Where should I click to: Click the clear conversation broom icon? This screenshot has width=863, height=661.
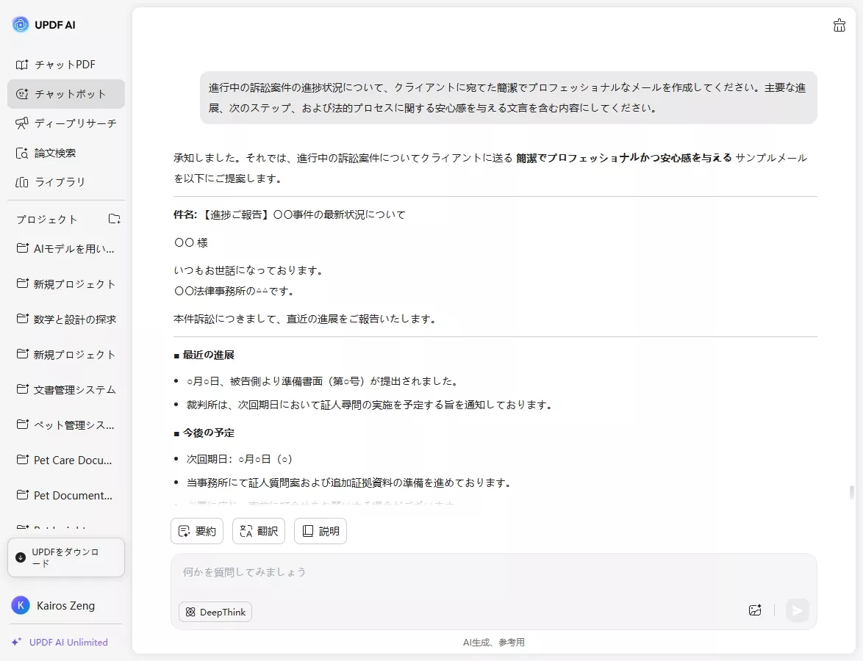(x=839, y=25)
